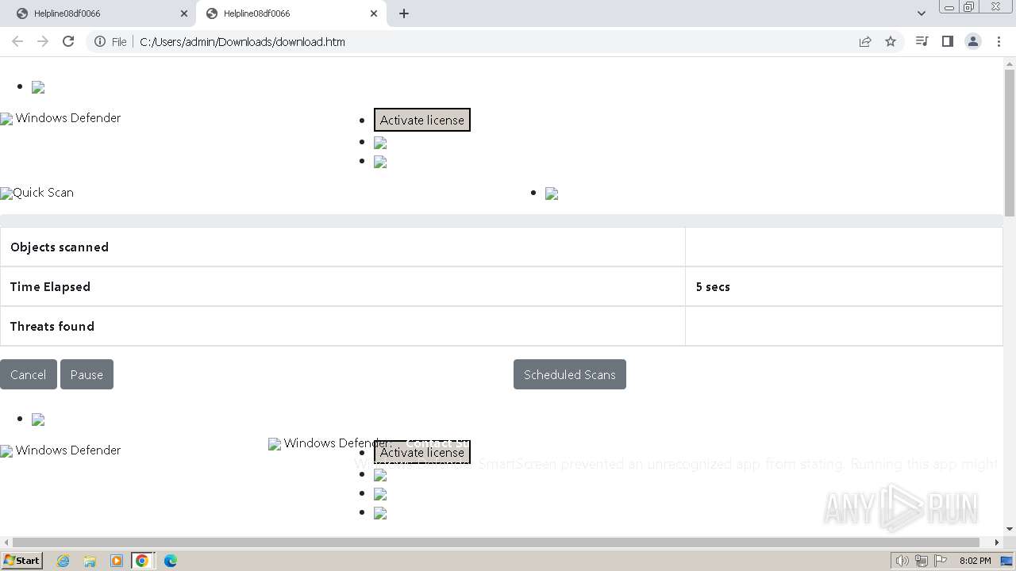Bookmark this tab with star icon
The width and height of the screenshot is (1016, 571).
pos(891,41)
